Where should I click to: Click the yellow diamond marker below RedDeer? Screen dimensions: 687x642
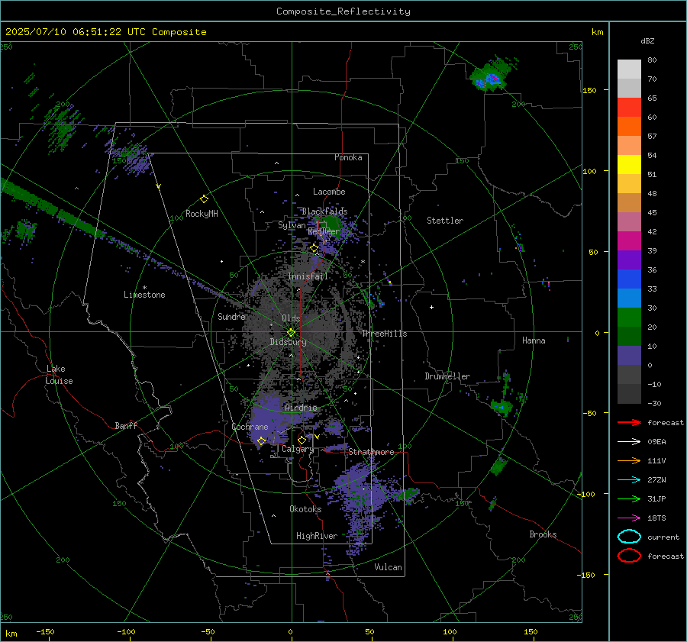tap(314, 248)
